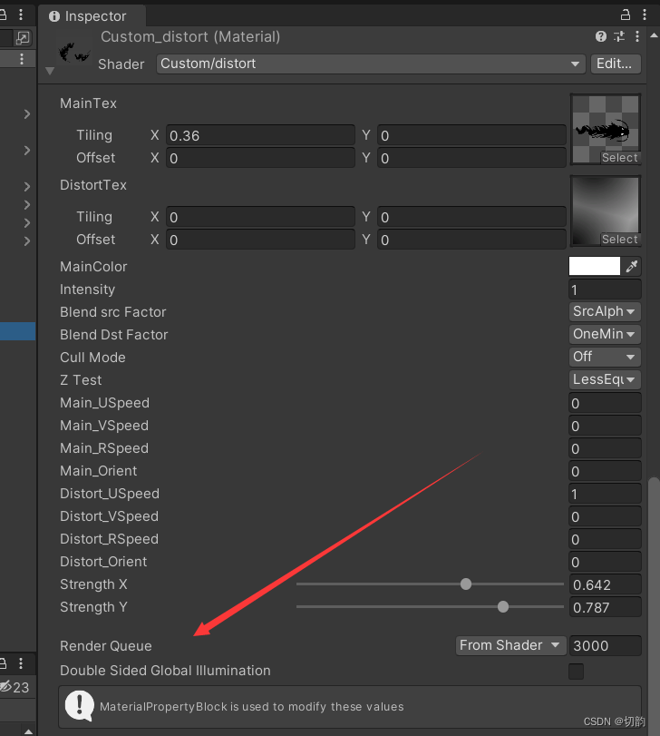Click the Render Queue label
Screen dimensions: 660x736
tap(106, 646)
